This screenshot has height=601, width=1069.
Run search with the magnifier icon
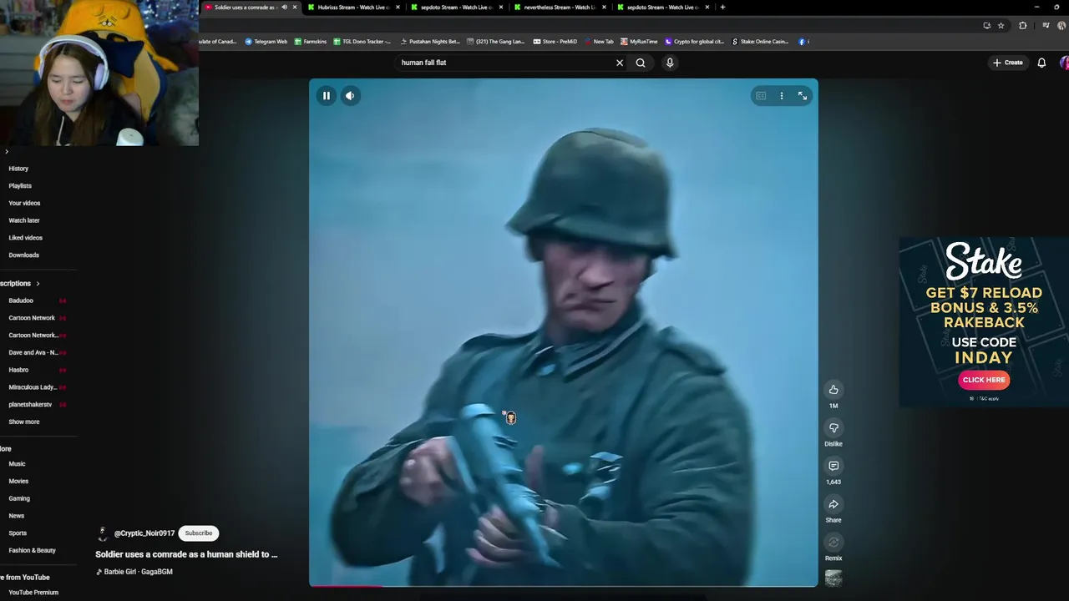click(641, 63)
